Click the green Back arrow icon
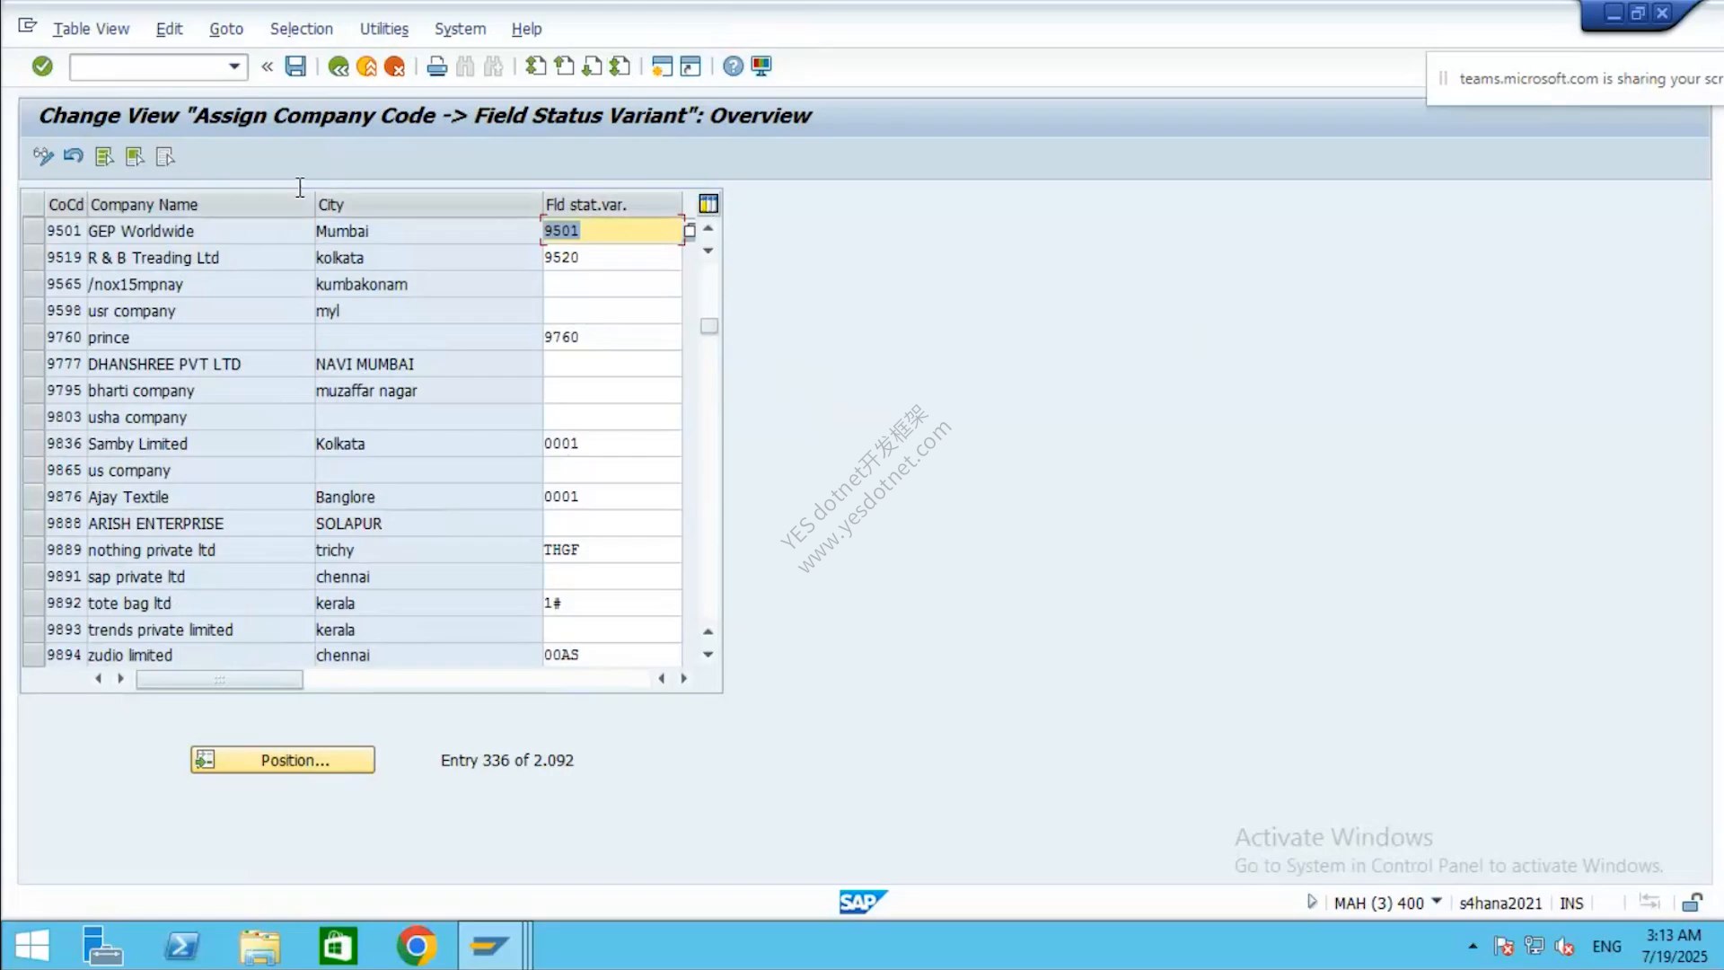This screenshot has height=970, width=1724. tap(339, 66)
